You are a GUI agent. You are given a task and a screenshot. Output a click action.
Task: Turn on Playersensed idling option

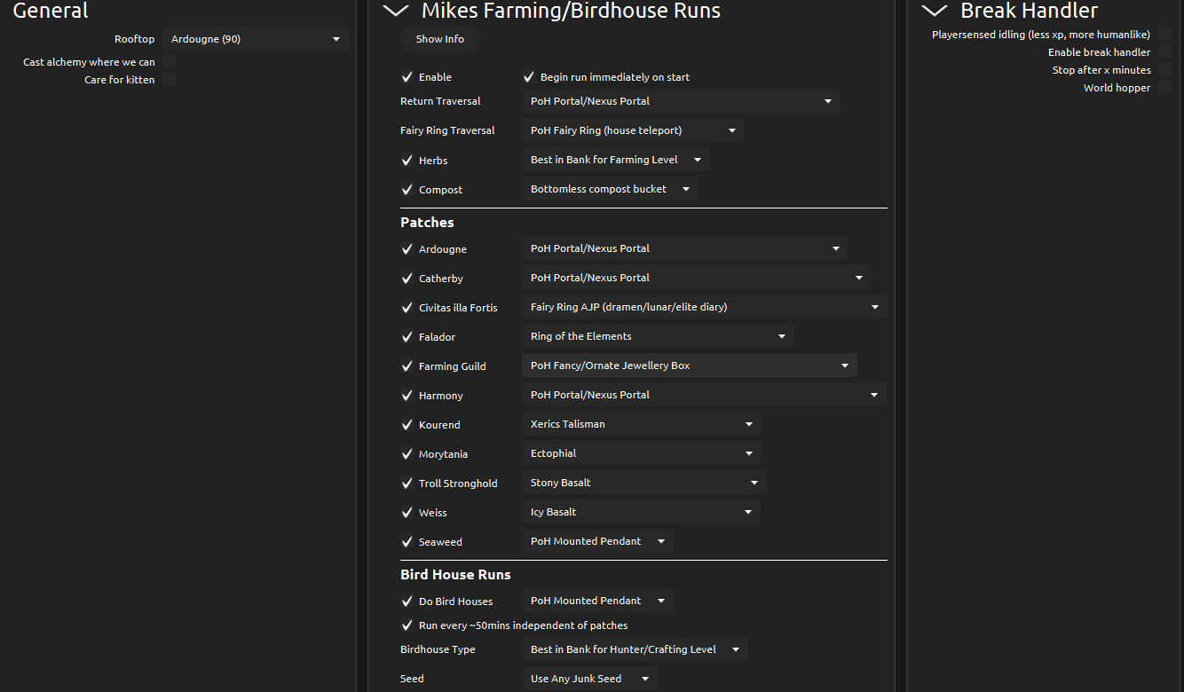tap(1165, 35)
